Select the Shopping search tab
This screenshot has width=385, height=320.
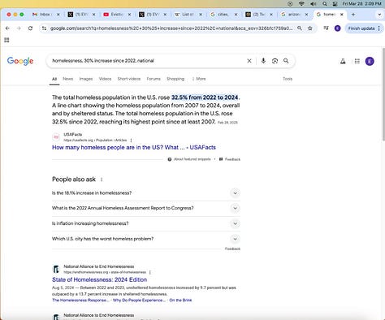click(x=175, y=79)
